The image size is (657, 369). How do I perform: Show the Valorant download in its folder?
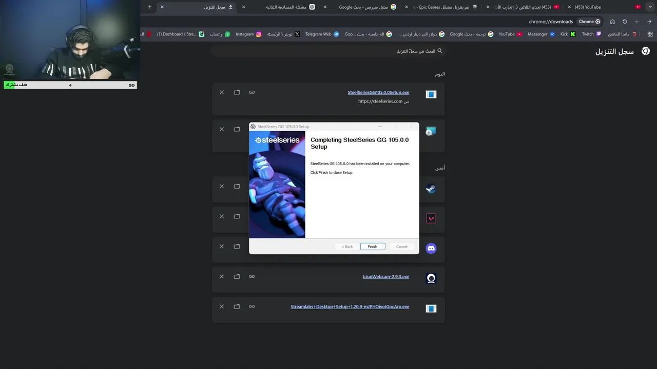pos(237,216)
